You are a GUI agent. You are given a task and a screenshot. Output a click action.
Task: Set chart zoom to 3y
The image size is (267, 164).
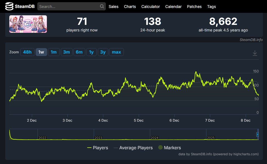pyautogui.click(x=103, y=52)
